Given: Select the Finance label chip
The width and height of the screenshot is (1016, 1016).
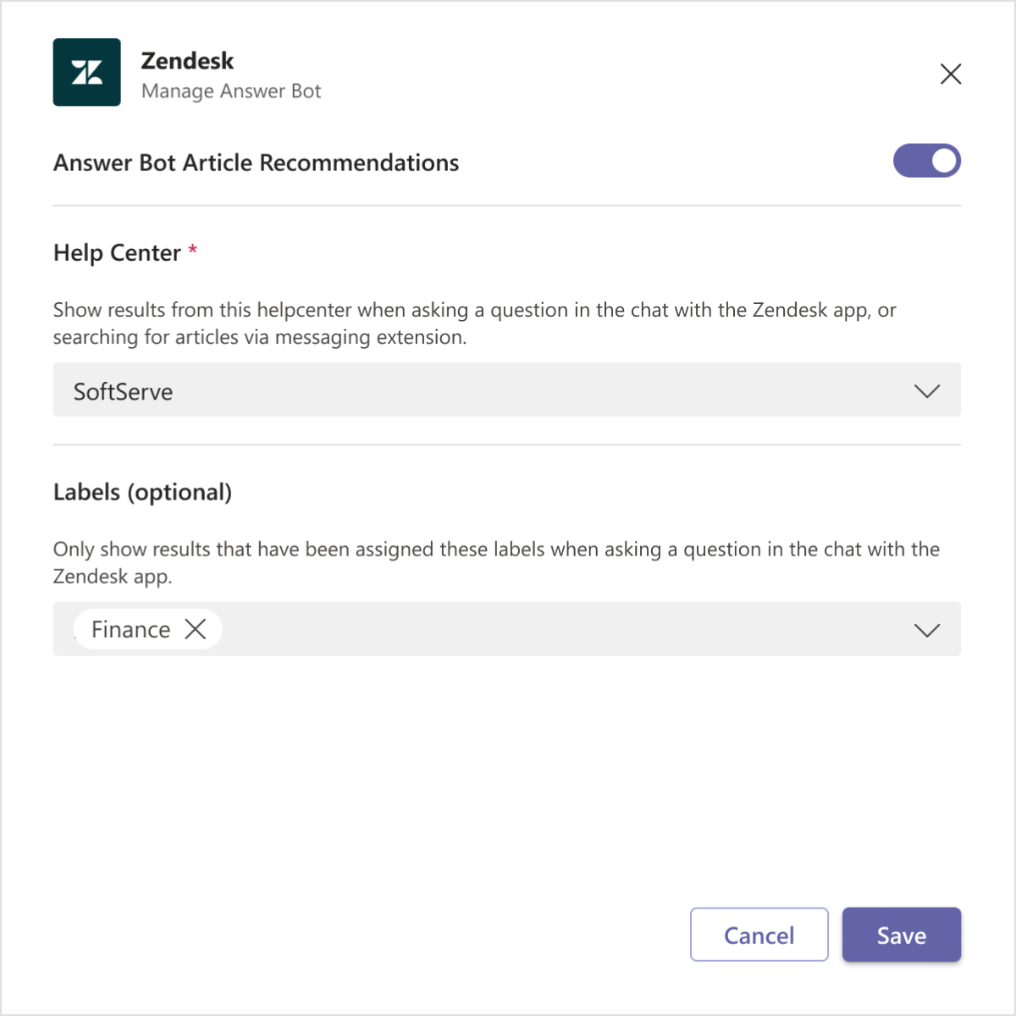Looking at the screenshot, I should pyautogui.click(x=130, y=629).
